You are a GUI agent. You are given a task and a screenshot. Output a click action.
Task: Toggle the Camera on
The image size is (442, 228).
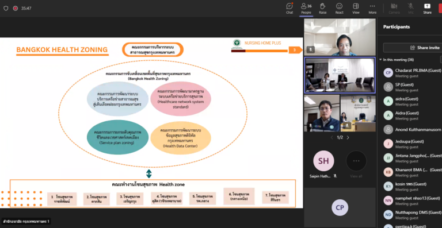click(x=394, y=9)
